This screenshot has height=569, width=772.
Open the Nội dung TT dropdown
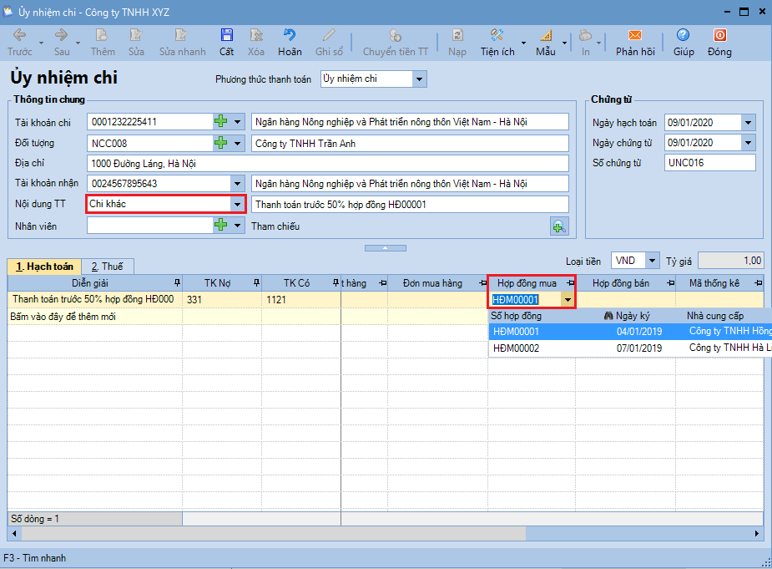237,205
